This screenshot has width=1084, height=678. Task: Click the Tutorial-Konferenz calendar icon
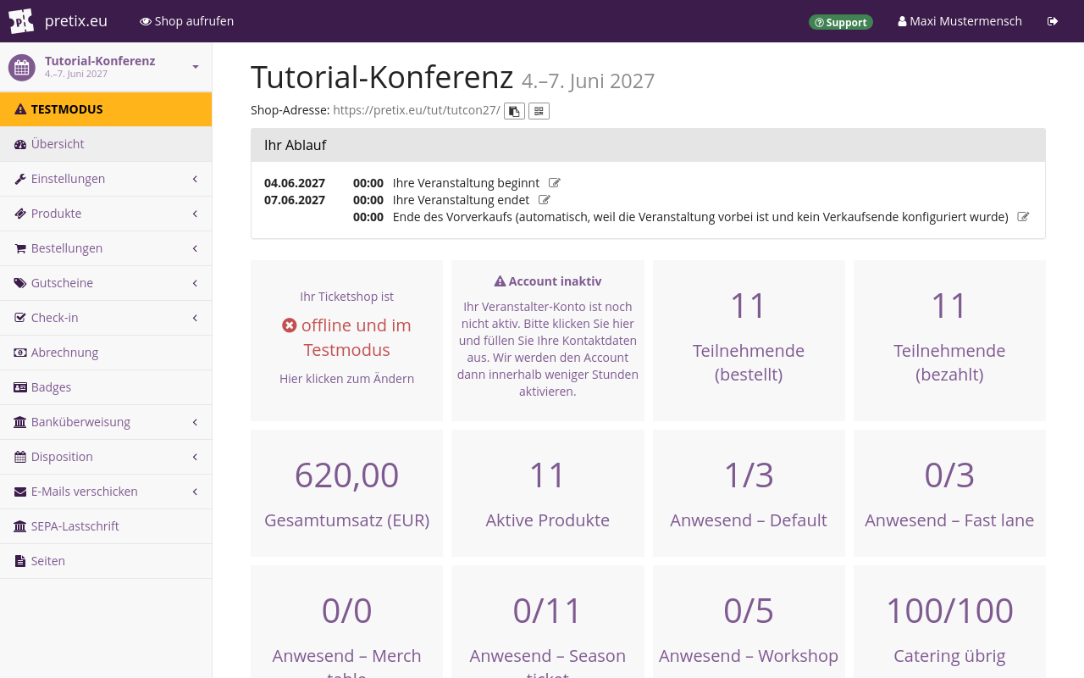click(x=22, y=68)
